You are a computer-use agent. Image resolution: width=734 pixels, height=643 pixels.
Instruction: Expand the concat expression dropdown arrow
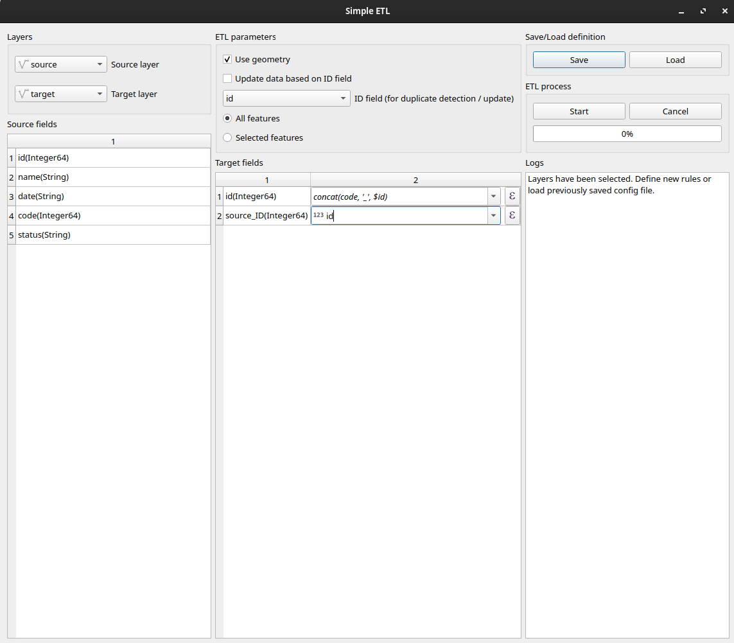(x=493, y=197)
